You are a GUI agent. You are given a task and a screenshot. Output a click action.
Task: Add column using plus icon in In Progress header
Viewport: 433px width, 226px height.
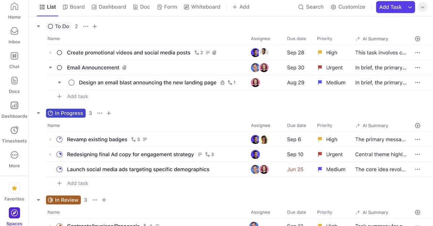click(417, 126)
